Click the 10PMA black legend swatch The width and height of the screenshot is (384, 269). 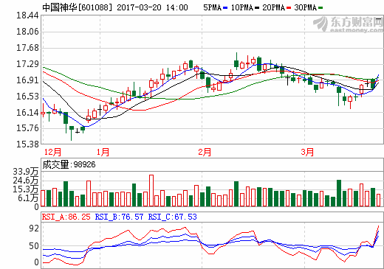[257, 8]
